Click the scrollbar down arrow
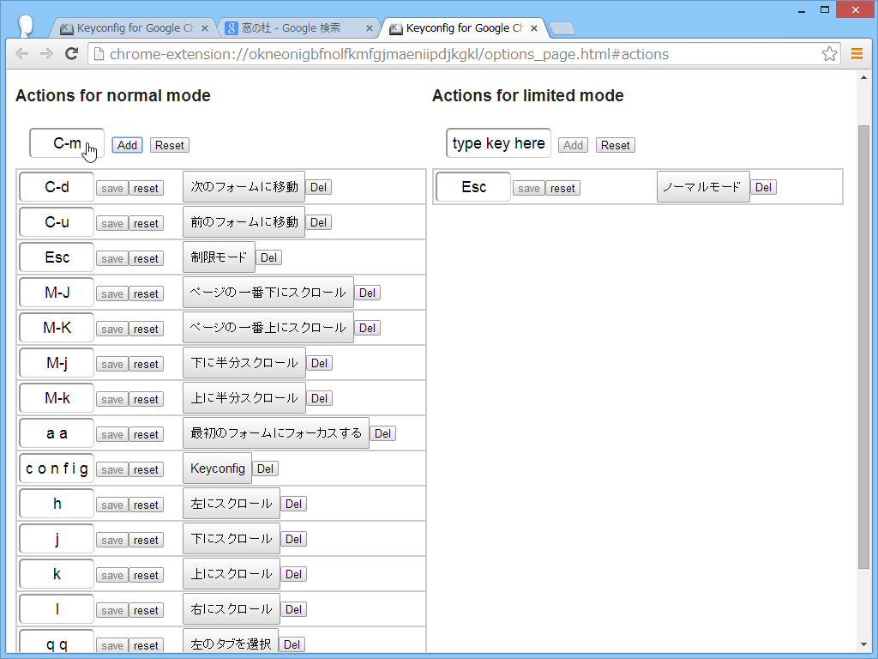This screenshot has height=659, width=878. coord(863,645)
